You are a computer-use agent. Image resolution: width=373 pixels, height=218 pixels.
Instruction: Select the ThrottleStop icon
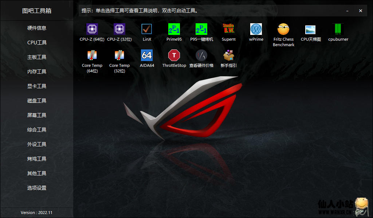[x=174, y=55]
